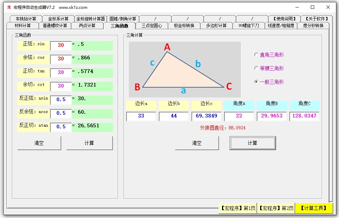The width and height of the screenshot is (339, 218).
Task: Switch to 材料计算 tab
Action: click(23, 26)
